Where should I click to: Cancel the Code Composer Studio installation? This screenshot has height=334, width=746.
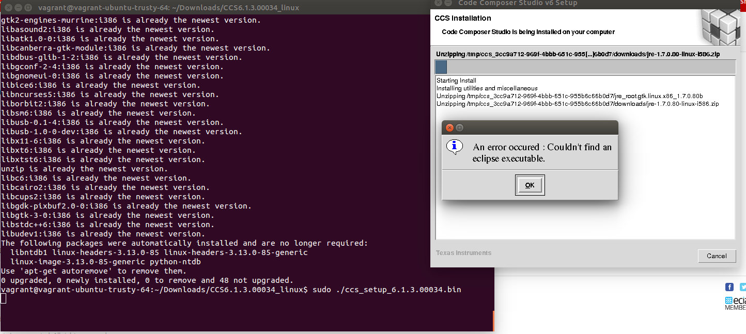717,256
